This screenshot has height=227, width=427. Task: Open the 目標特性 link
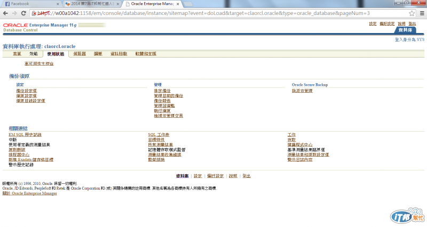pyautogui.click(x=156, y=140)
